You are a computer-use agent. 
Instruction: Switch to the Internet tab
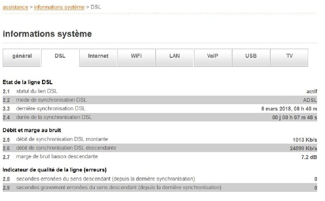[x=98, y=56]
